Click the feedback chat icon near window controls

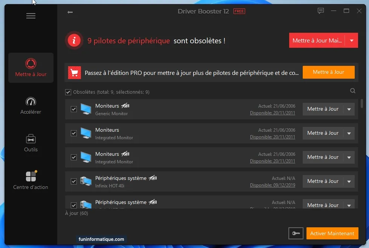(x=321, y=11)
